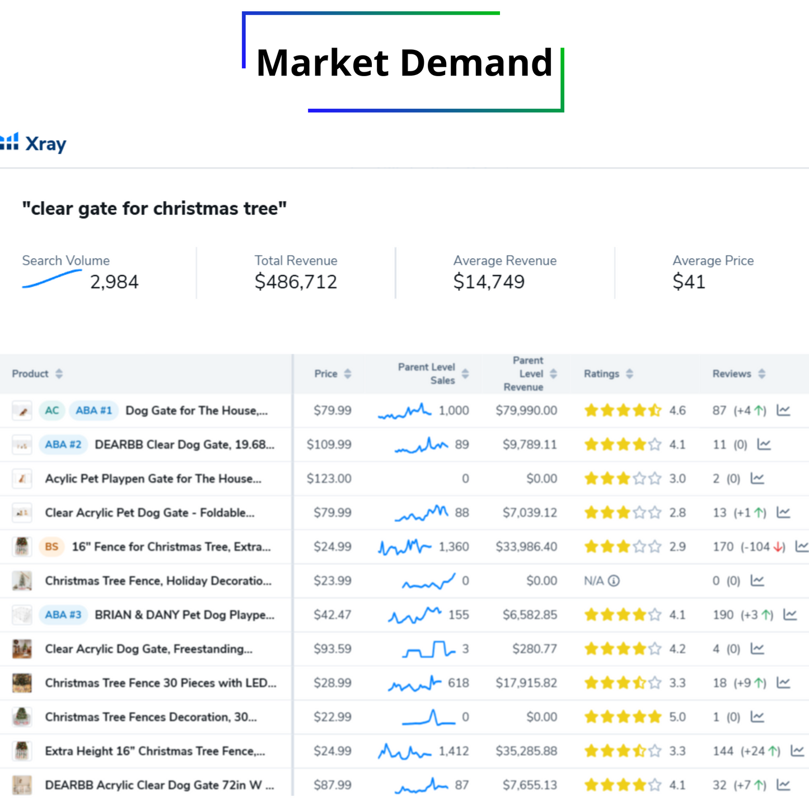Viewport: 809px width, 809px height.
Task: Click the ABA #3 badge
Action: [63, 615]
